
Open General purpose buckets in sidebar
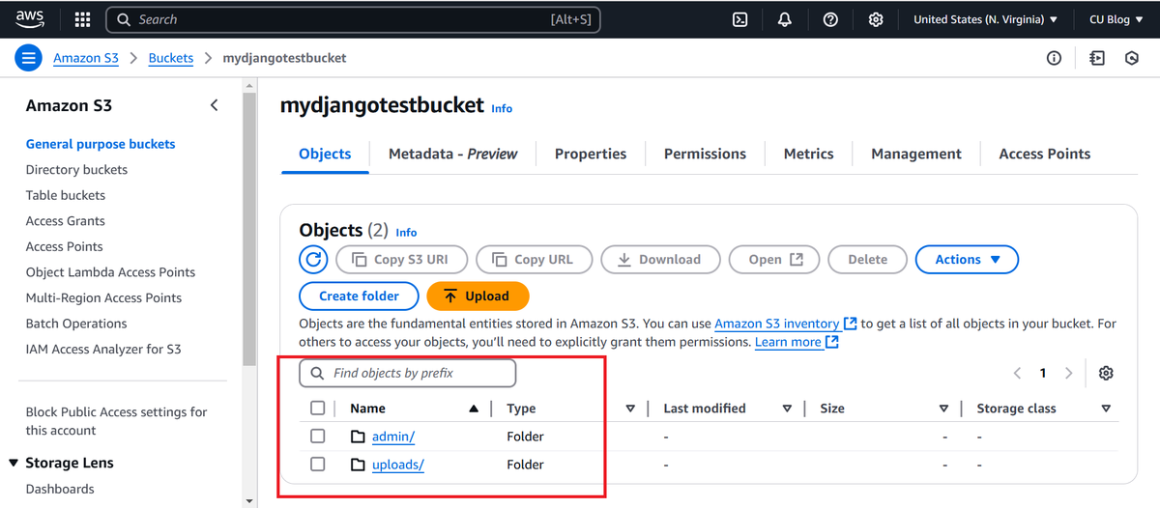pyautogui.click(x=101, y=144)
